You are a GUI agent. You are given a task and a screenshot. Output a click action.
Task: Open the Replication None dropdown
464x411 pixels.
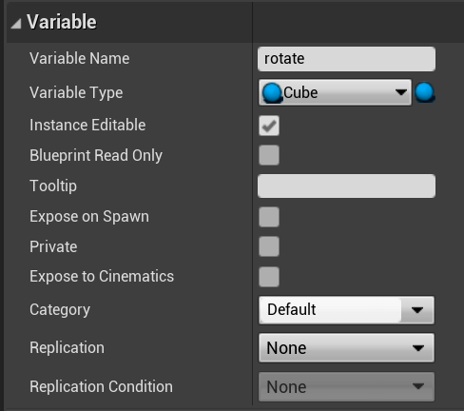(x=346, y=347)
